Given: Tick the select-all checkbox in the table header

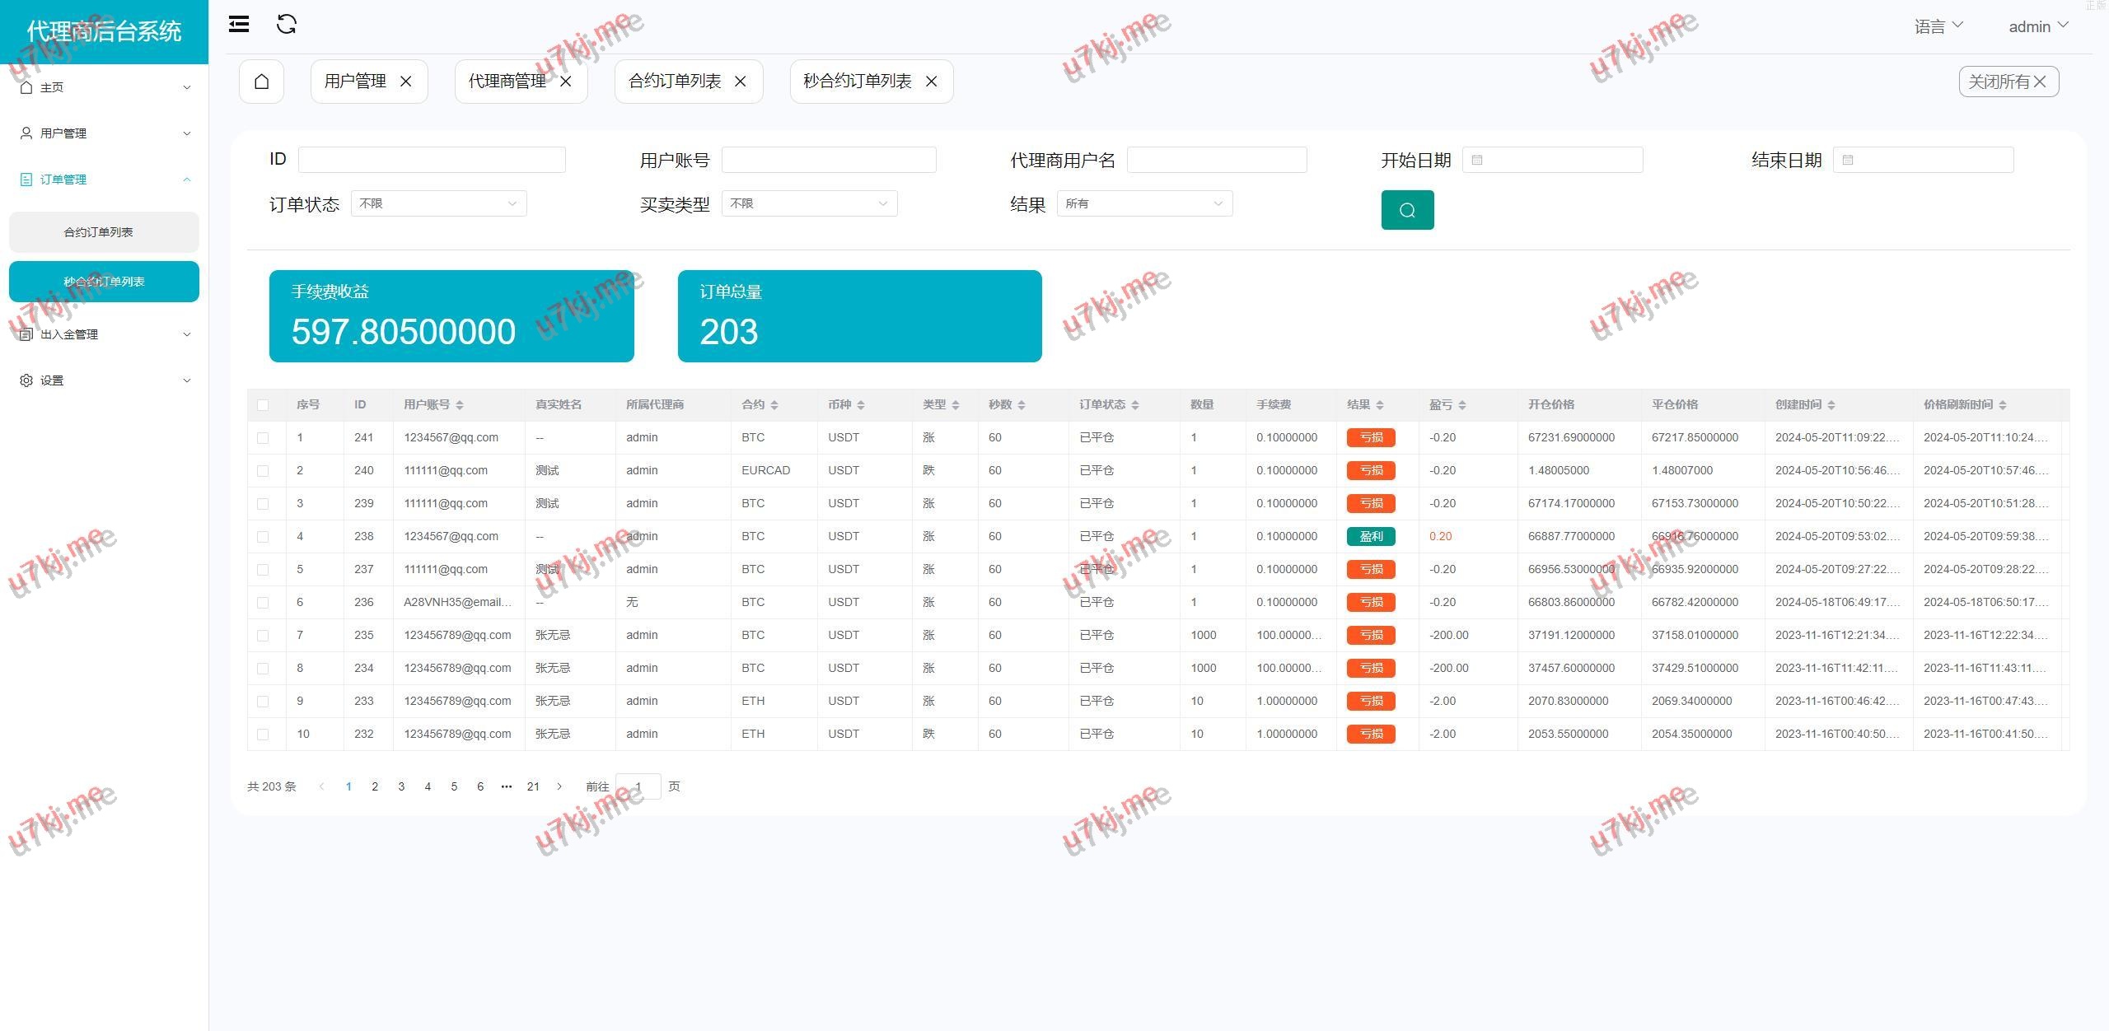Looking at the screenshot, I should (263, 405).
